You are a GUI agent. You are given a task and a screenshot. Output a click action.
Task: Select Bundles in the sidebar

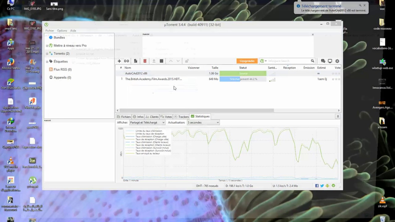[59, 37]
